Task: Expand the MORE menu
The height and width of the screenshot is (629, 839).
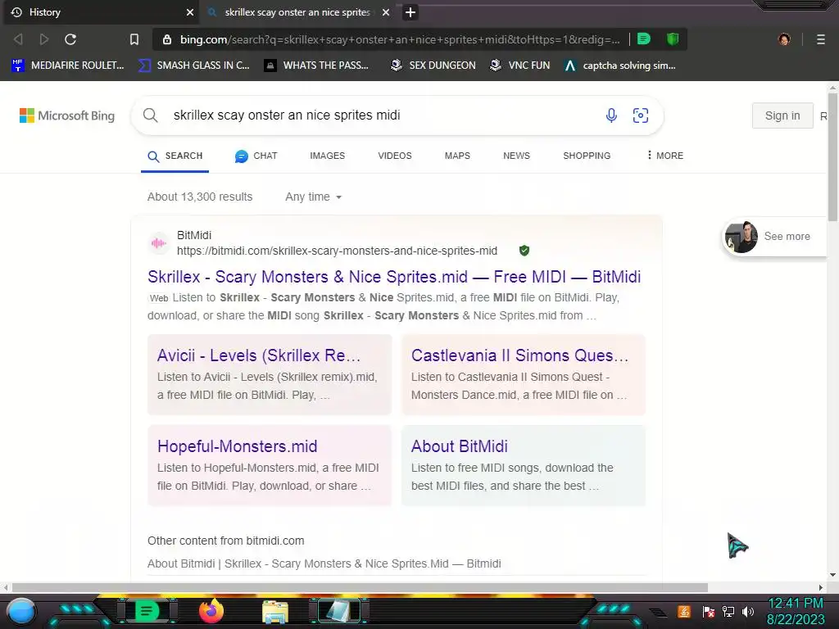Action: [665, 156]
